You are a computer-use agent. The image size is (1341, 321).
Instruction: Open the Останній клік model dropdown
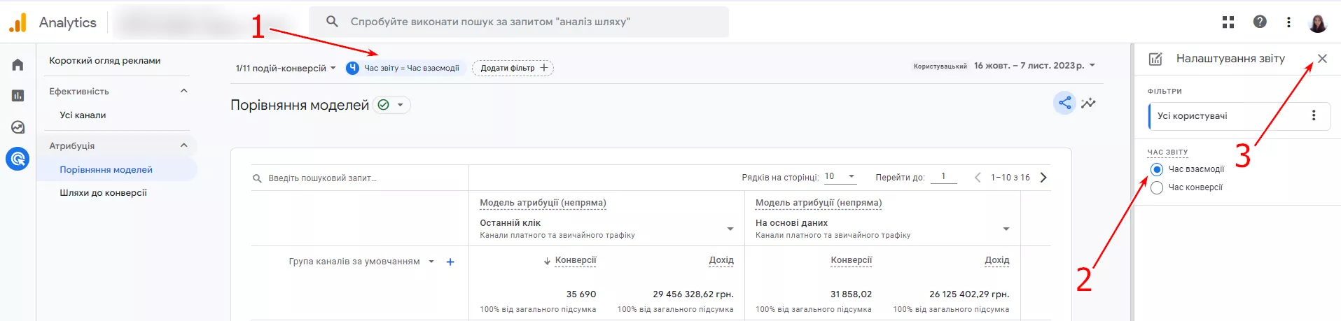(x=606, y=229)
